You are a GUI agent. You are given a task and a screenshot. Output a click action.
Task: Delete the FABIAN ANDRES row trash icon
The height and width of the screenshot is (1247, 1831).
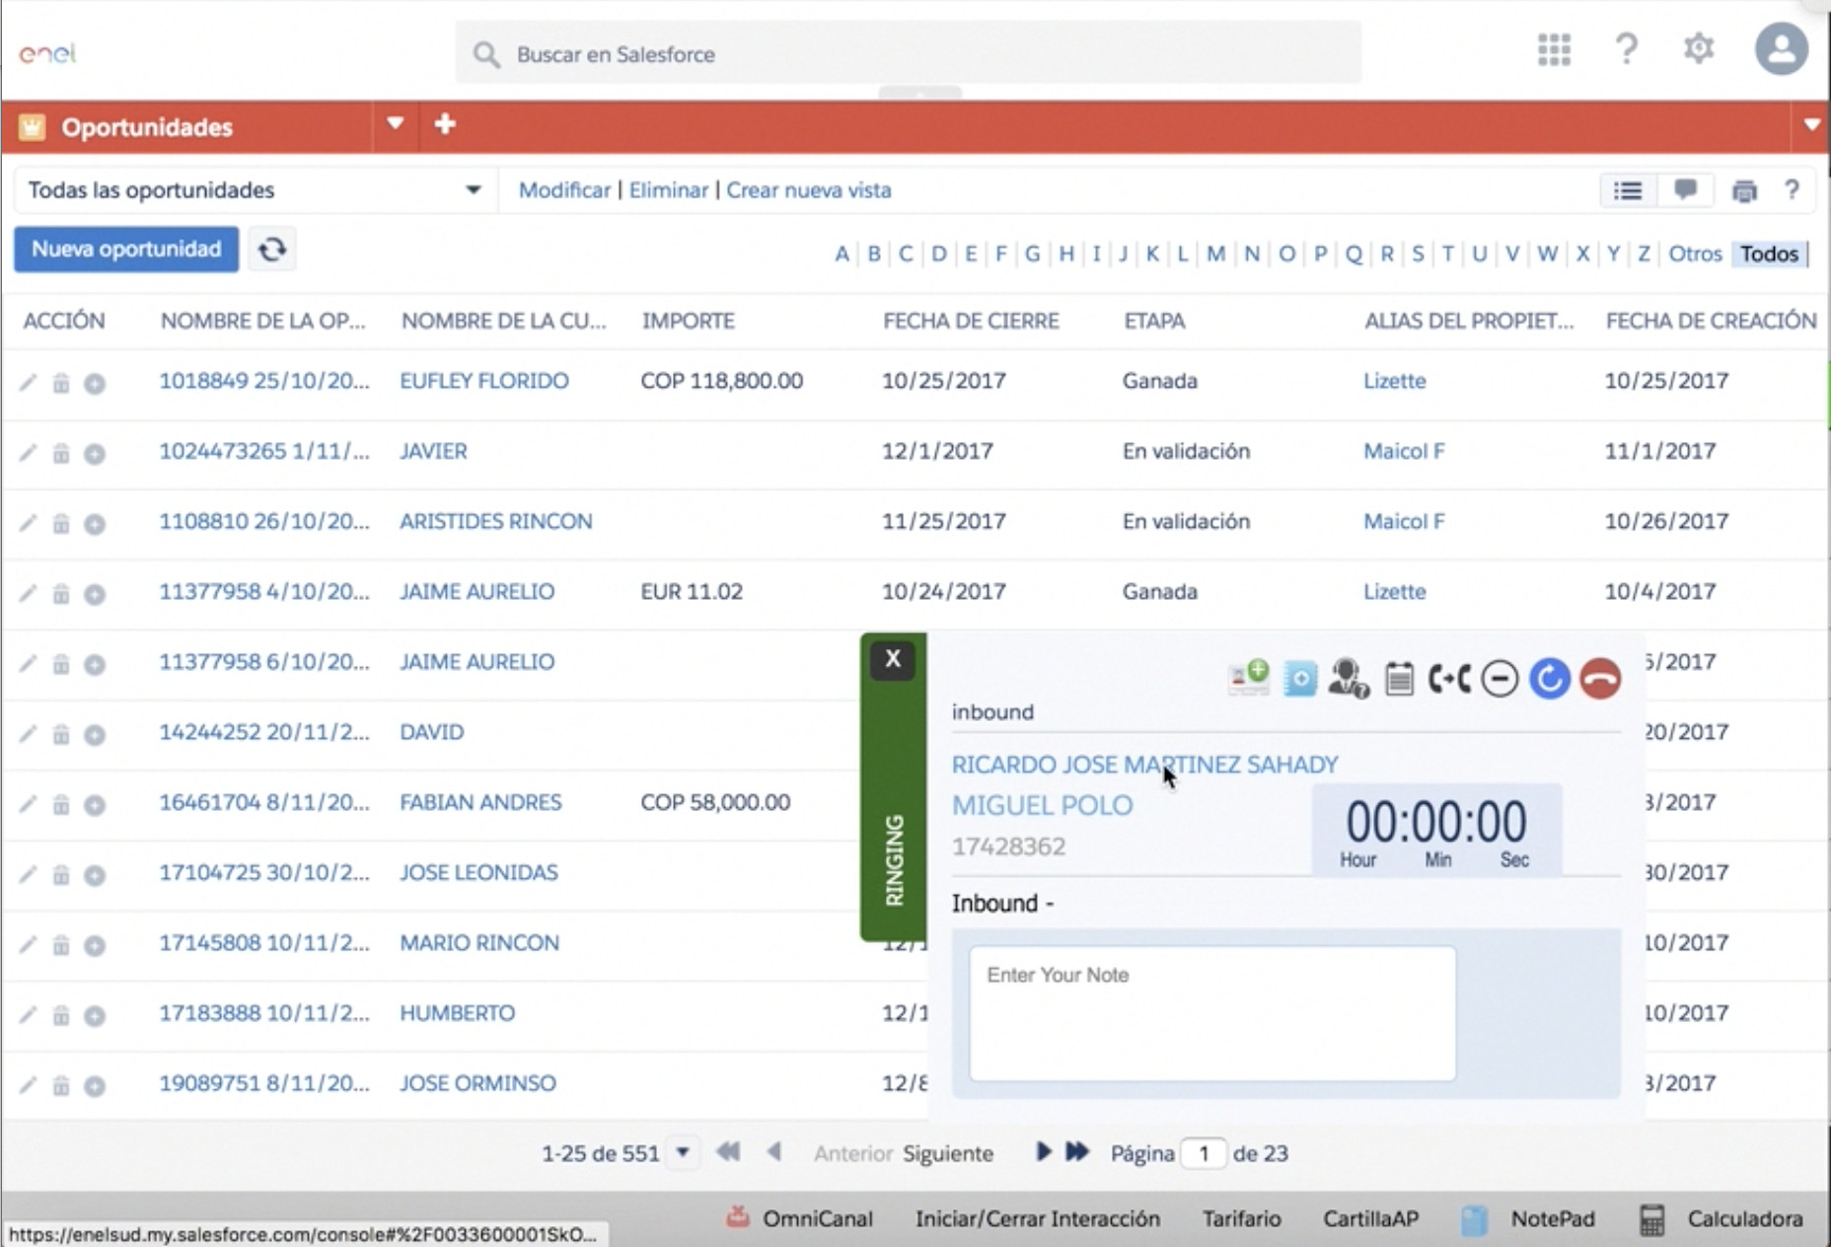pyautogui.click(x=61, y=804)
